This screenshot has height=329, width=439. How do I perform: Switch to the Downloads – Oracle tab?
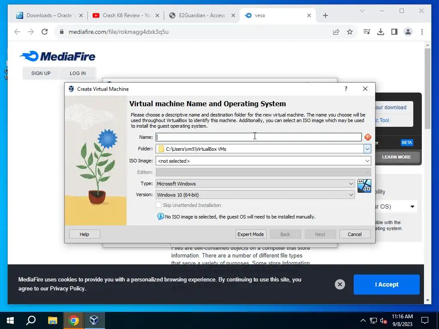(x=49, y=15)
